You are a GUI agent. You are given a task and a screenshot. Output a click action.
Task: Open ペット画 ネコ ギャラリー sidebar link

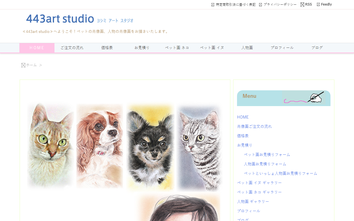pyautogui.click(x=259, y=192)
